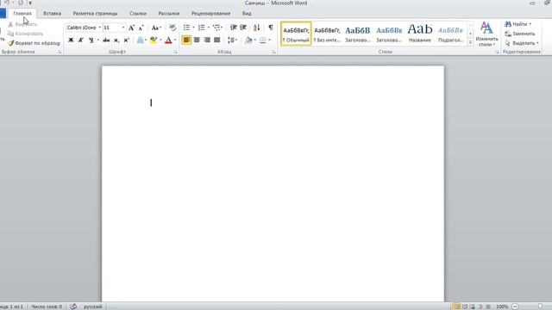This screenshot has height=310, width=552.
Task: Open the font size 11 dropdown
Action: pos(123,28)
